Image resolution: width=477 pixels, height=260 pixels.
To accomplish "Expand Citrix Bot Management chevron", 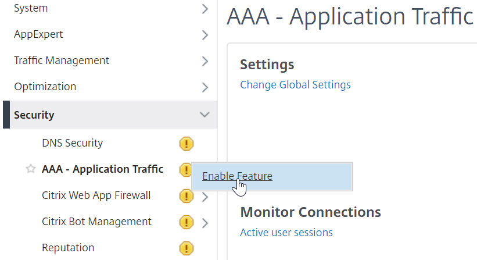I will 205,223.
